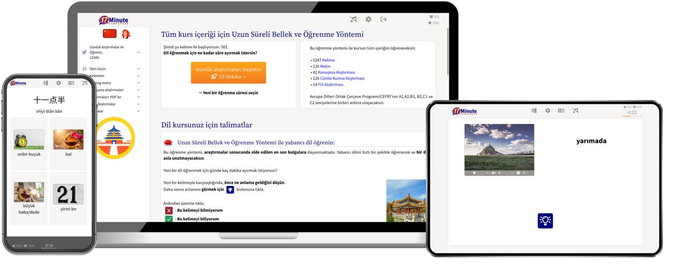The image size is (695, 264).
Task: Toggle the mute icon in tablet header
Action: 575,111
